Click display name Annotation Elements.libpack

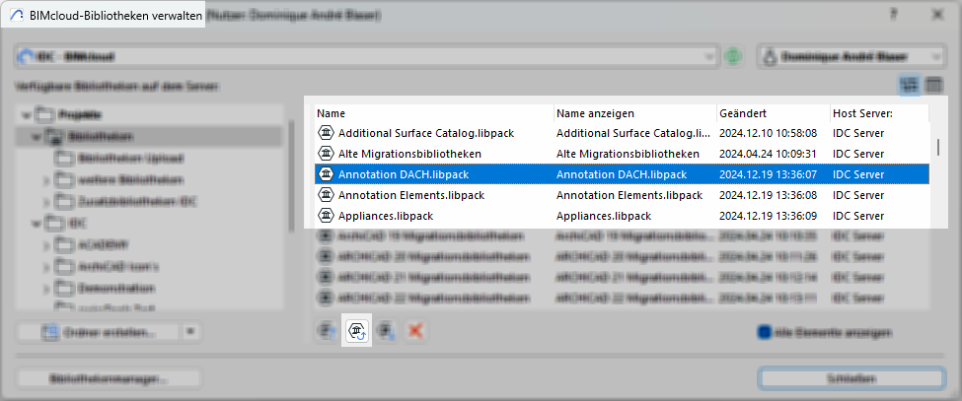(x=629, y=195)
